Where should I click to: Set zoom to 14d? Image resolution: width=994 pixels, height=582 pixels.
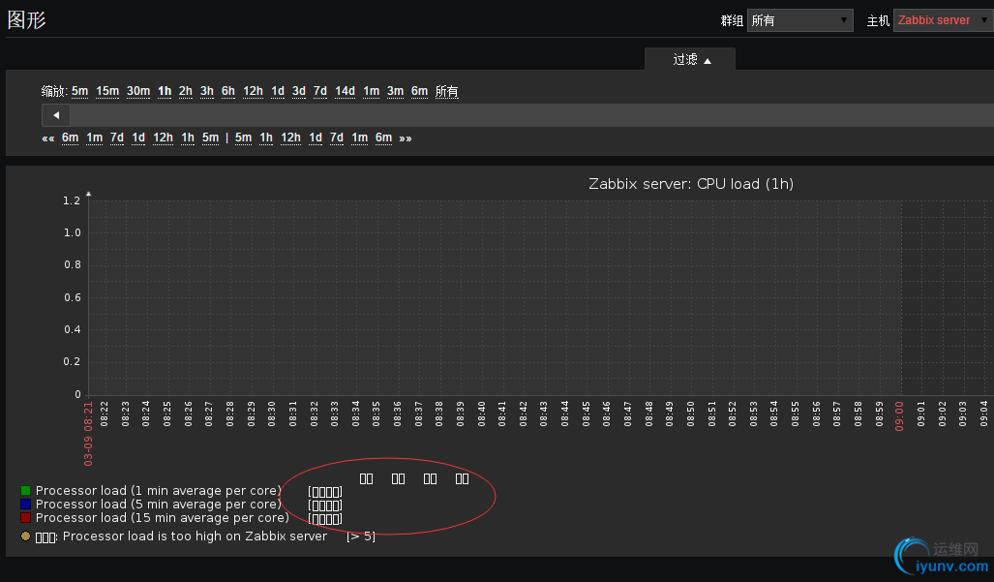pyautogui.click(x=345, y=91)
